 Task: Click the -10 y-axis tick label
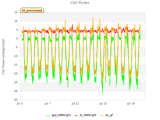click(16, 56)
